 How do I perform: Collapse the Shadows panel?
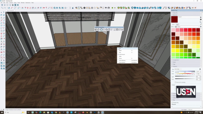[x=186, y=66]
